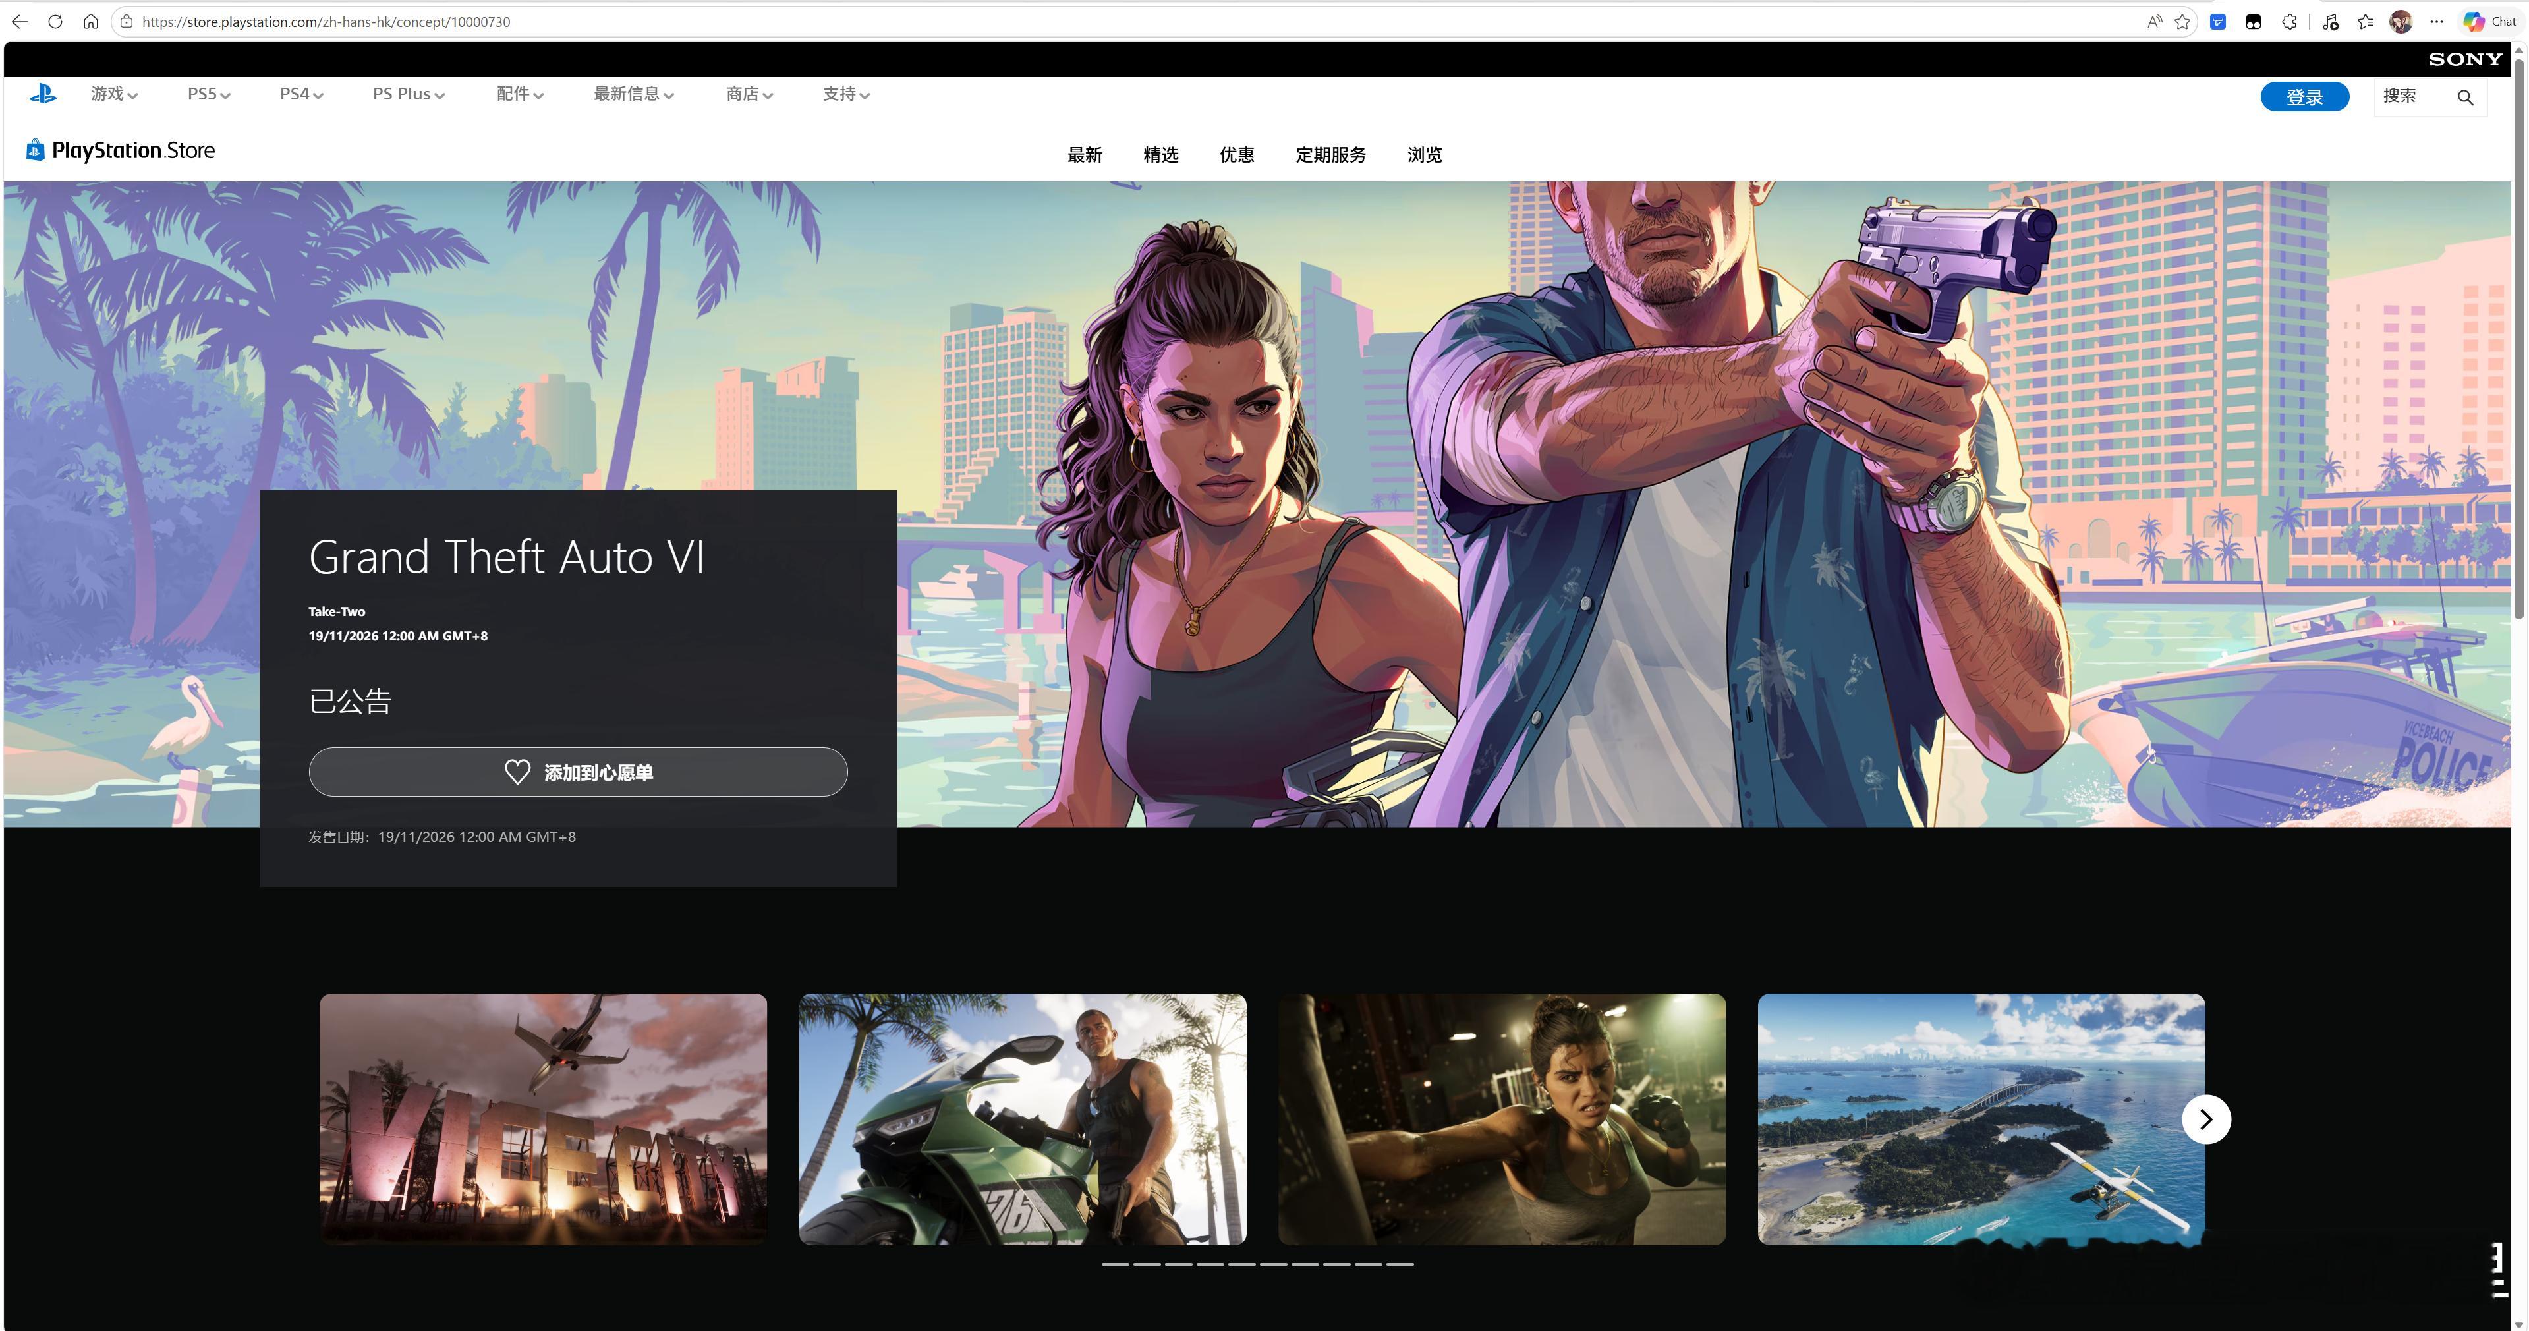View site information via the lock icon

point(127,22)
